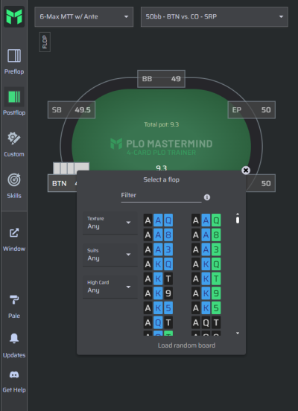Choose right column flop A A 8 with green 8

click(206, 235)
